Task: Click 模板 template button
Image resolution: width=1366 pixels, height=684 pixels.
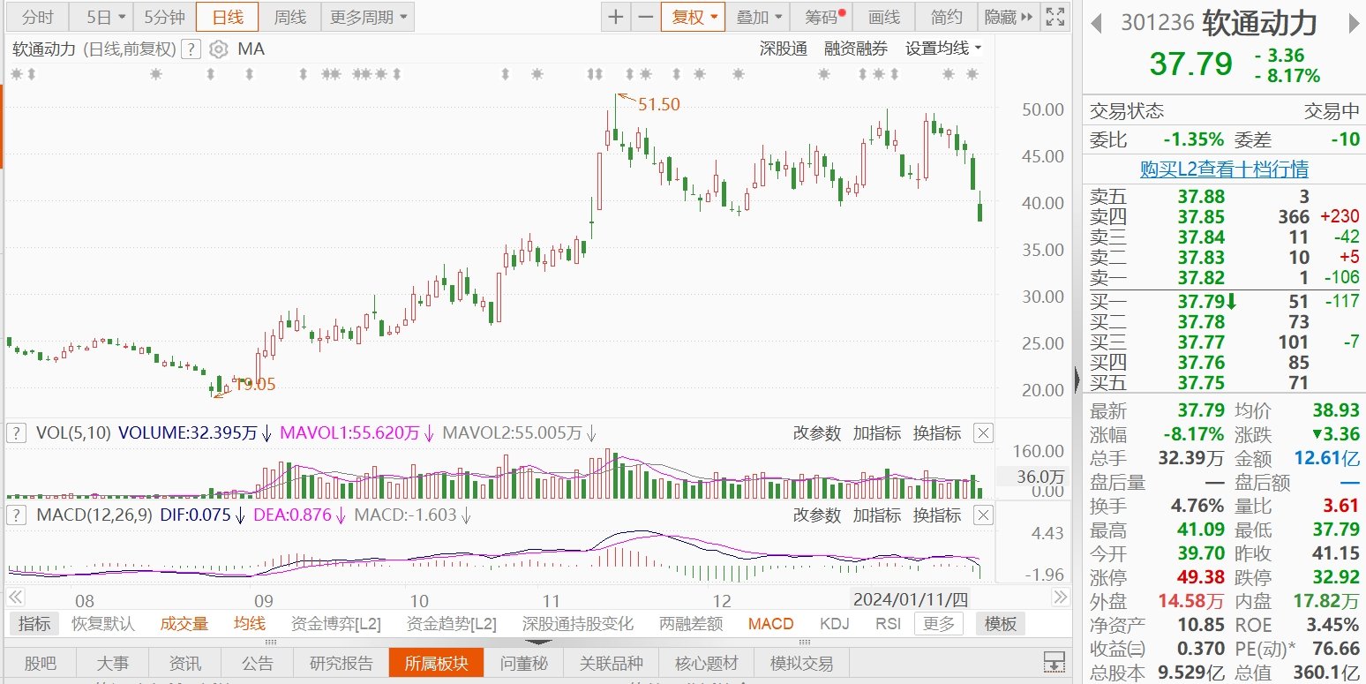Action: click(x=1001, y=624)
